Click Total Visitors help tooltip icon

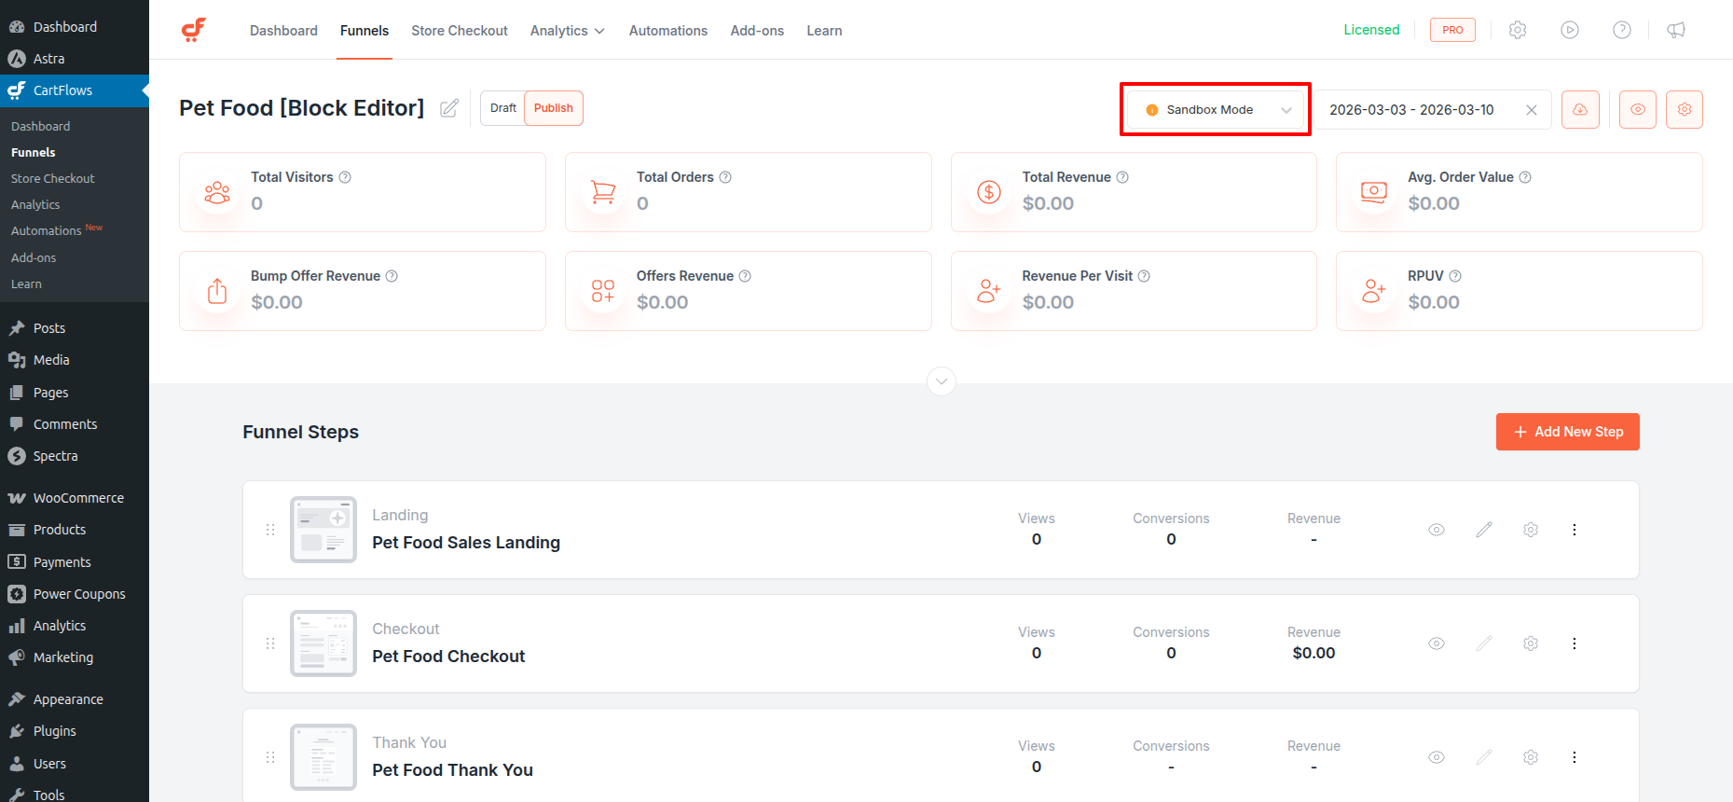tap(345, 177)
